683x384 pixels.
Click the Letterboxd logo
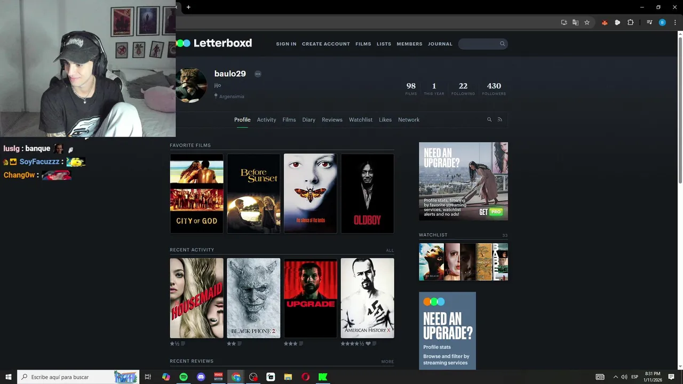tap(214, 43)
